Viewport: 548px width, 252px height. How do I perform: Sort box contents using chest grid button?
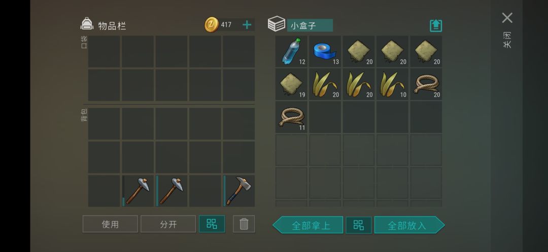[x=359, y=225]
